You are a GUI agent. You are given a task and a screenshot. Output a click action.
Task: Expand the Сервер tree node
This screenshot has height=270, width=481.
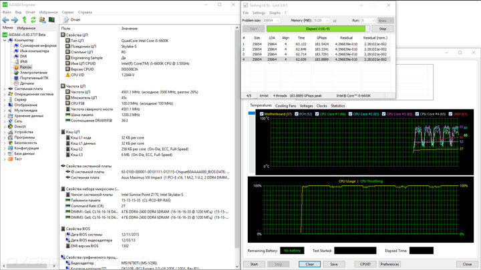coord(5,99)
